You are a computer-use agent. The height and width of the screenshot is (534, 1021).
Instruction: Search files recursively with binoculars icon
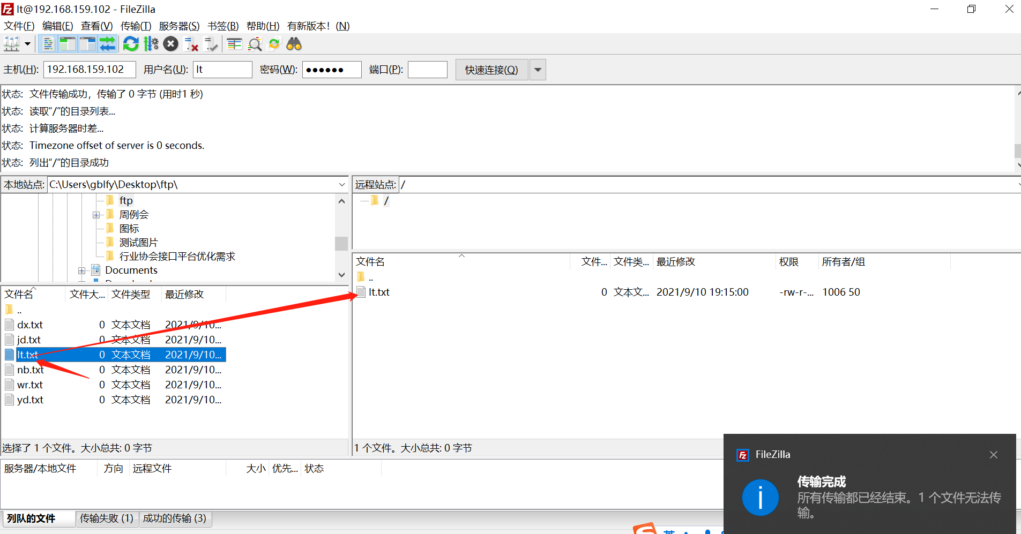pos(294,44)
